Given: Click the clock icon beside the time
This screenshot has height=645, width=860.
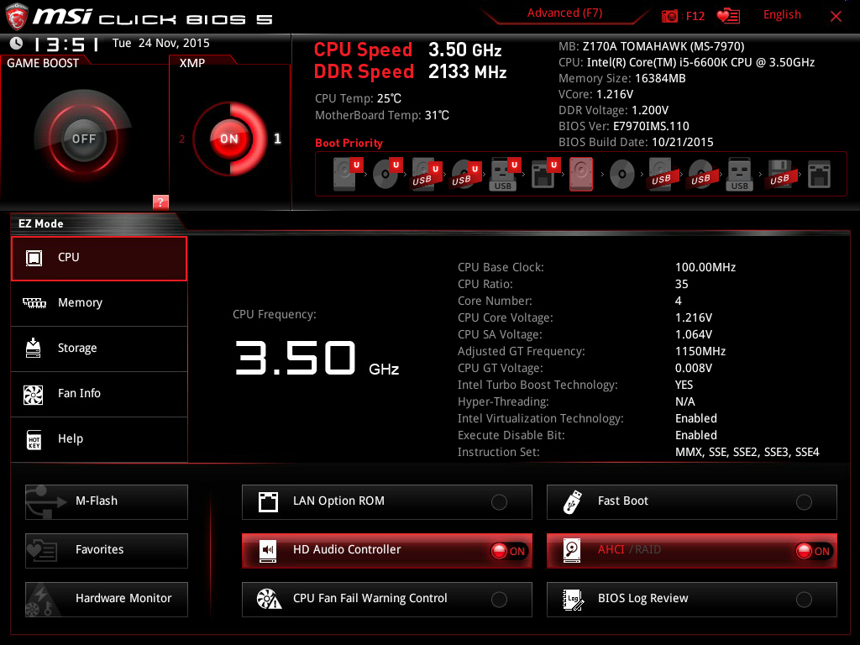Looking at the screenshot, I should (17, 44).
